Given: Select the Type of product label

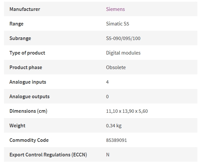Looking at the screenshot, I should coord(27,53).
